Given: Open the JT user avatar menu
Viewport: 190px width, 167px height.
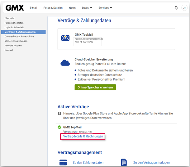Looking at the screenshot, I should (x=184, y=8).
